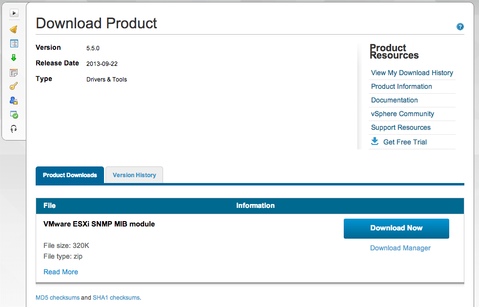Expand the sidebar with the play arrow
The height and width of the screenshot is (307, 479).
click(14, 13)
